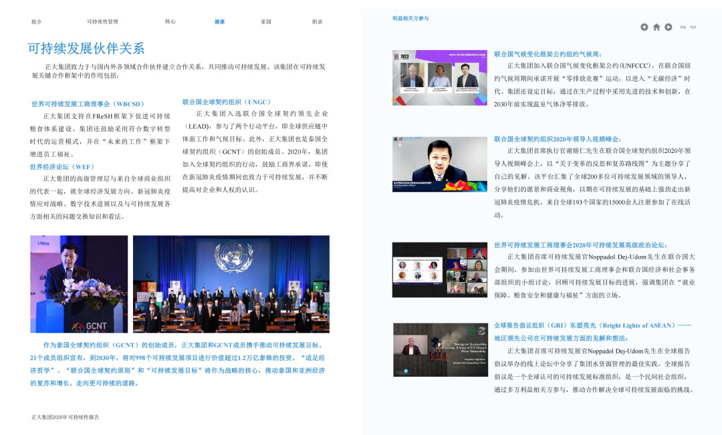
Task: Open the 附录 tab
Action: (x=318, y=21)
